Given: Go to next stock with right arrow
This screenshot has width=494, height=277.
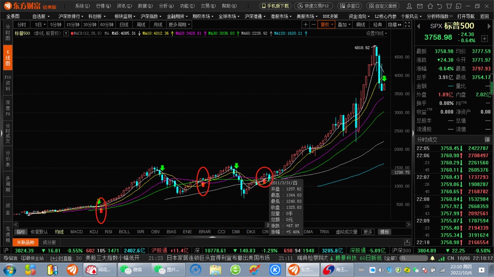Looking at the screenshot, I should [489, 26].
